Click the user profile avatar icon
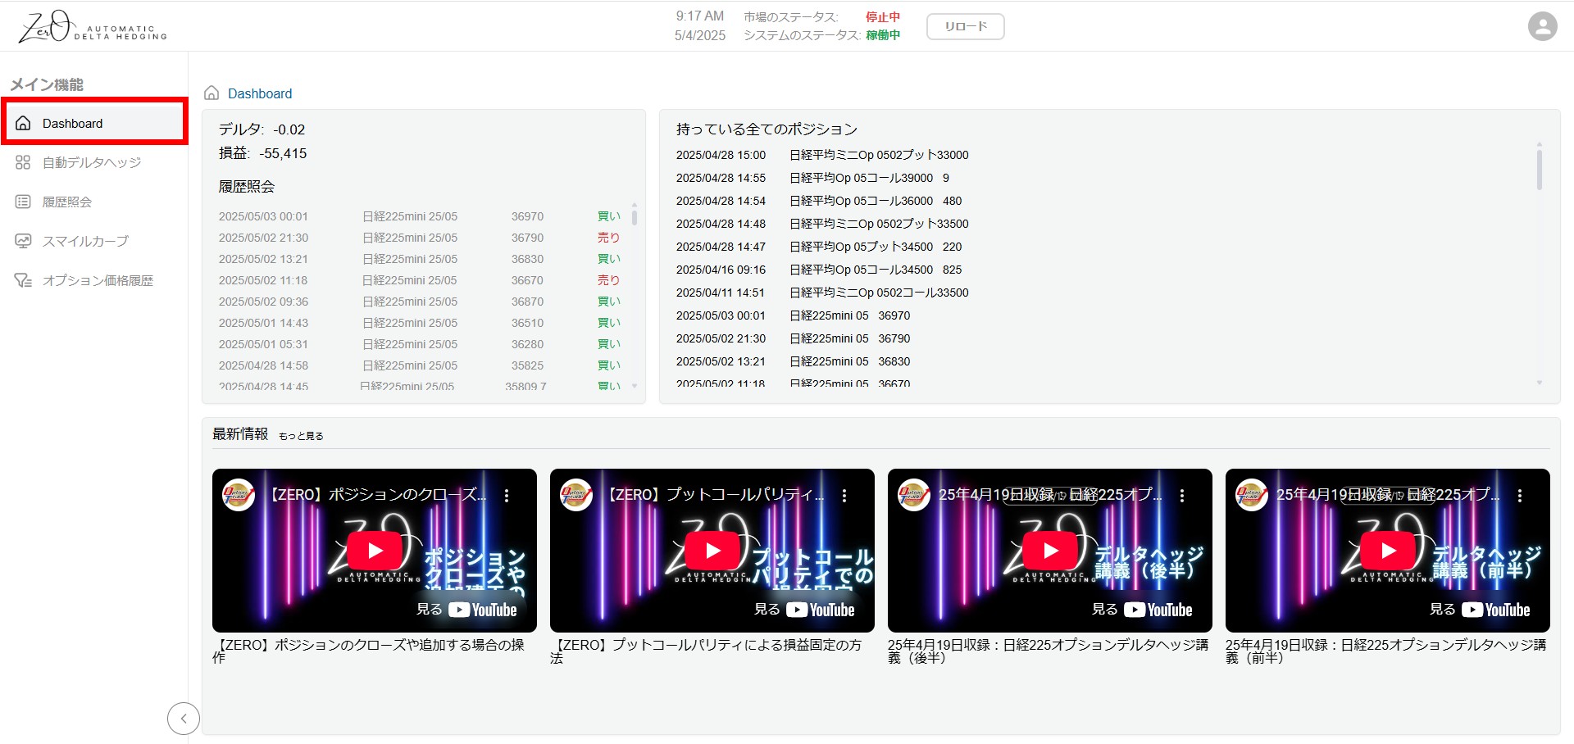The width and height of the screenshot is (1574, 744). pos(1542,26)
